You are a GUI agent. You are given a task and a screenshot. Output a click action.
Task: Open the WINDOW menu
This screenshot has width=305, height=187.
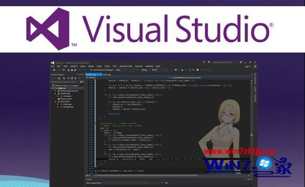pyautogui.click(x=149, y=66)
